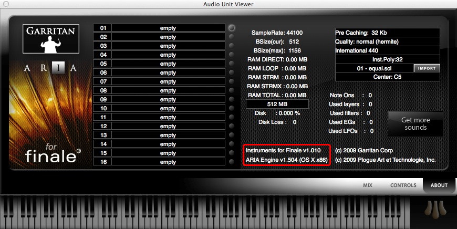Toggle the indicator light for slot 01

232,28
